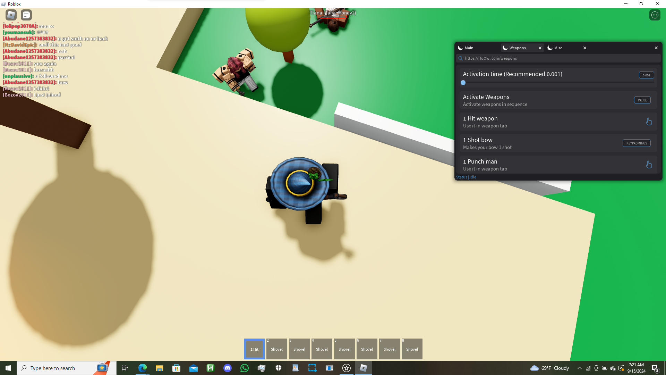
Task: Open the taskbar clock and date
Action: [636, 368]
